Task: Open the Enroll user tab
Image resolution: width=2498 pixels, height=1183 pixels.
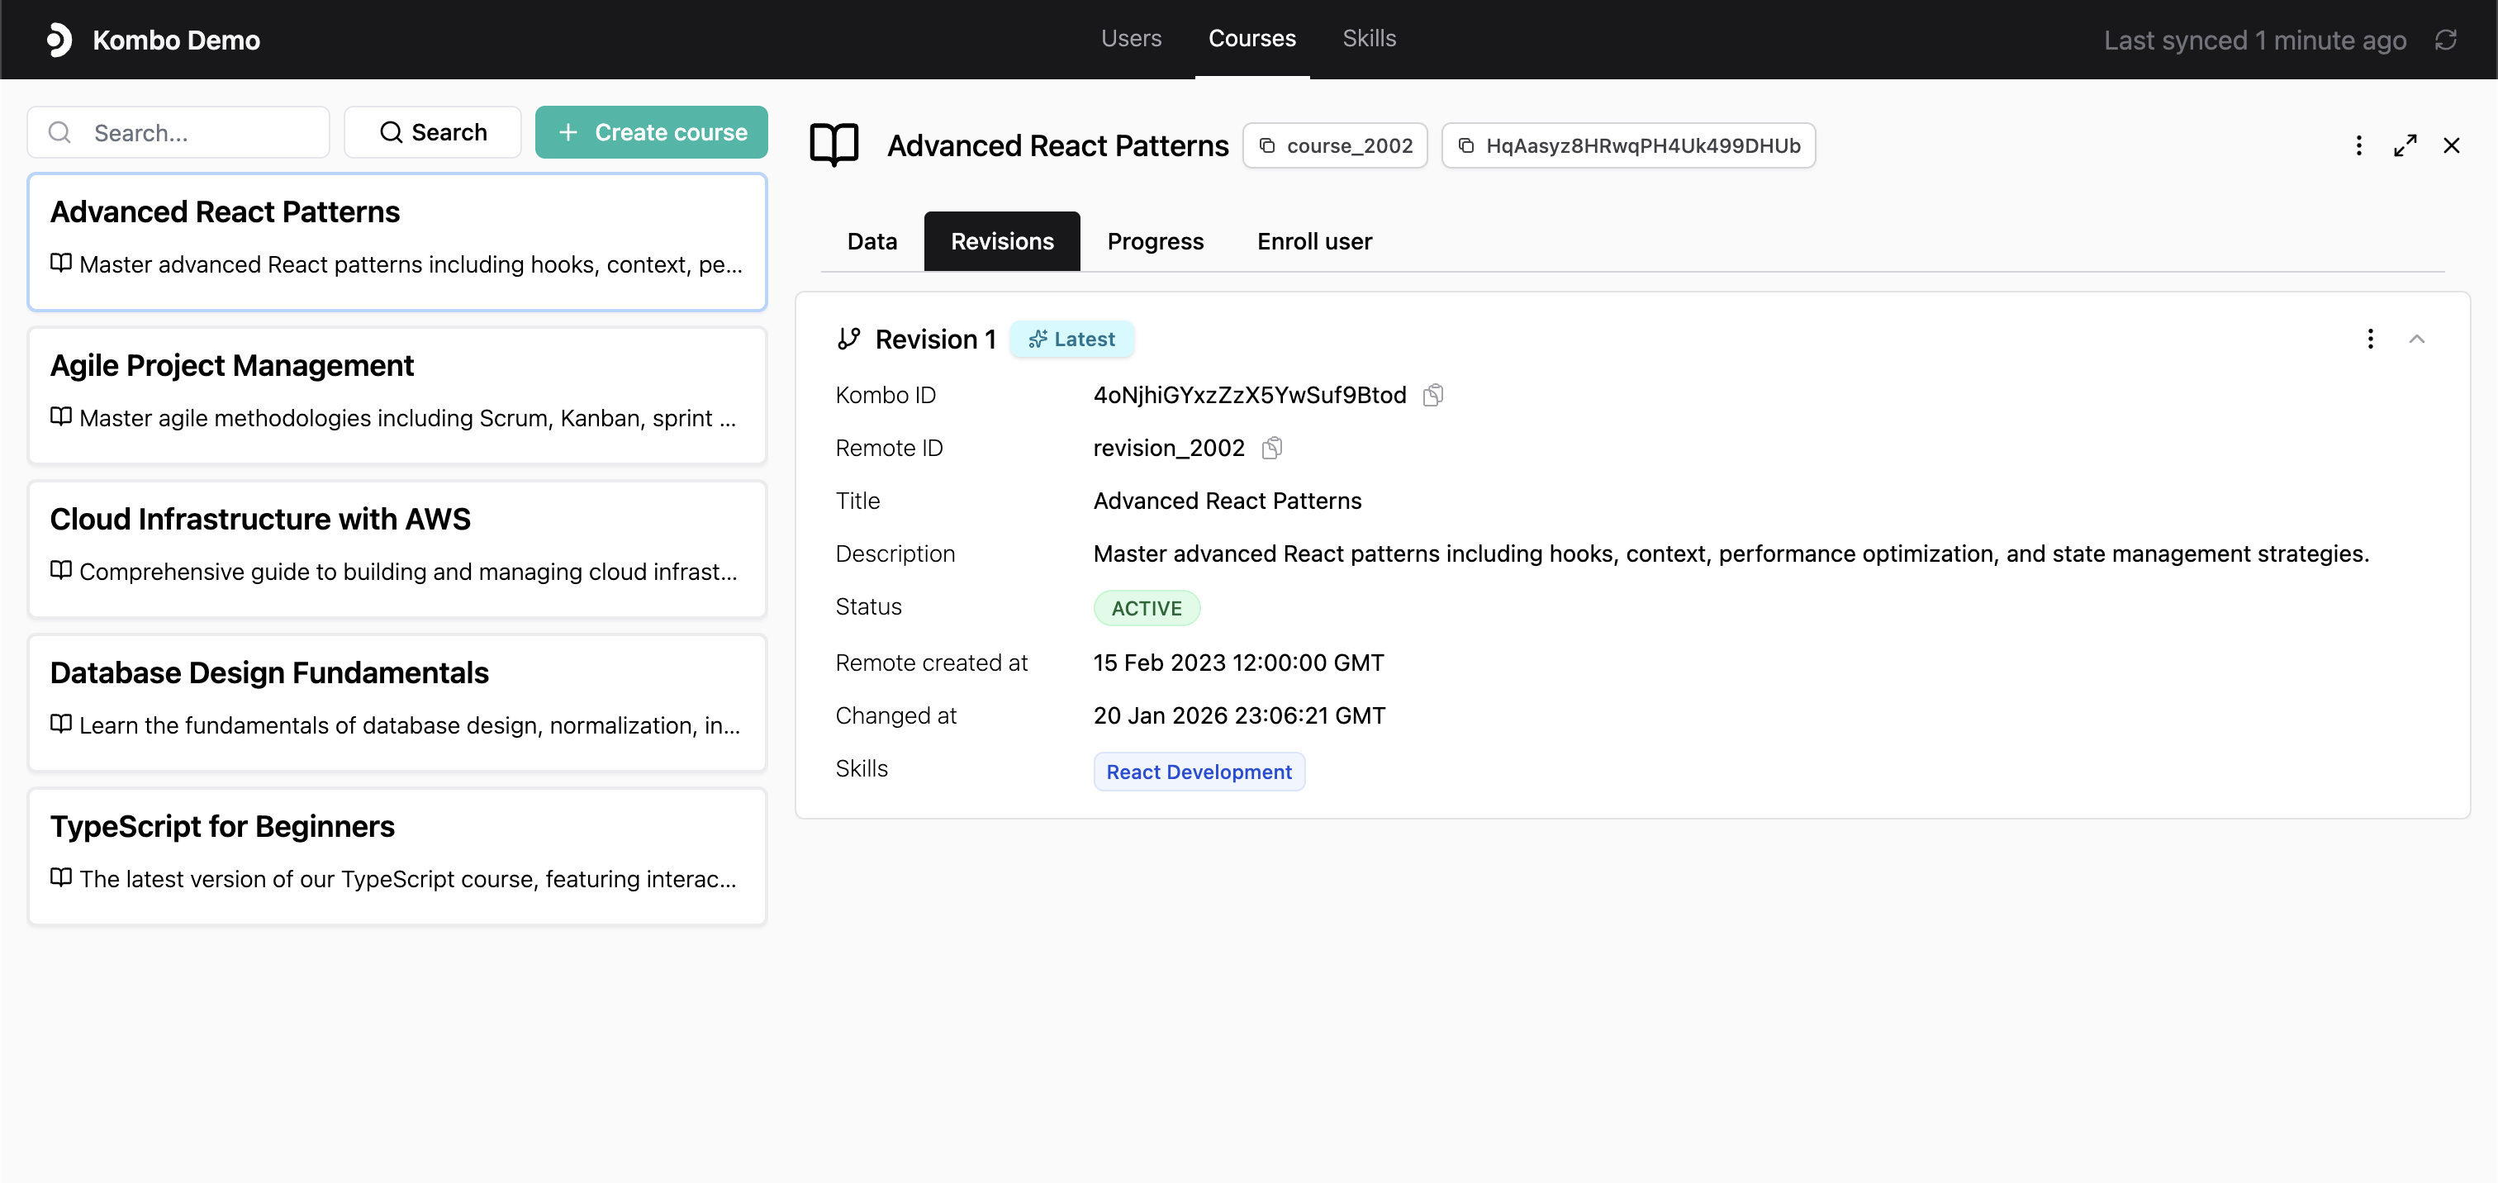Action: [1314, 241]
